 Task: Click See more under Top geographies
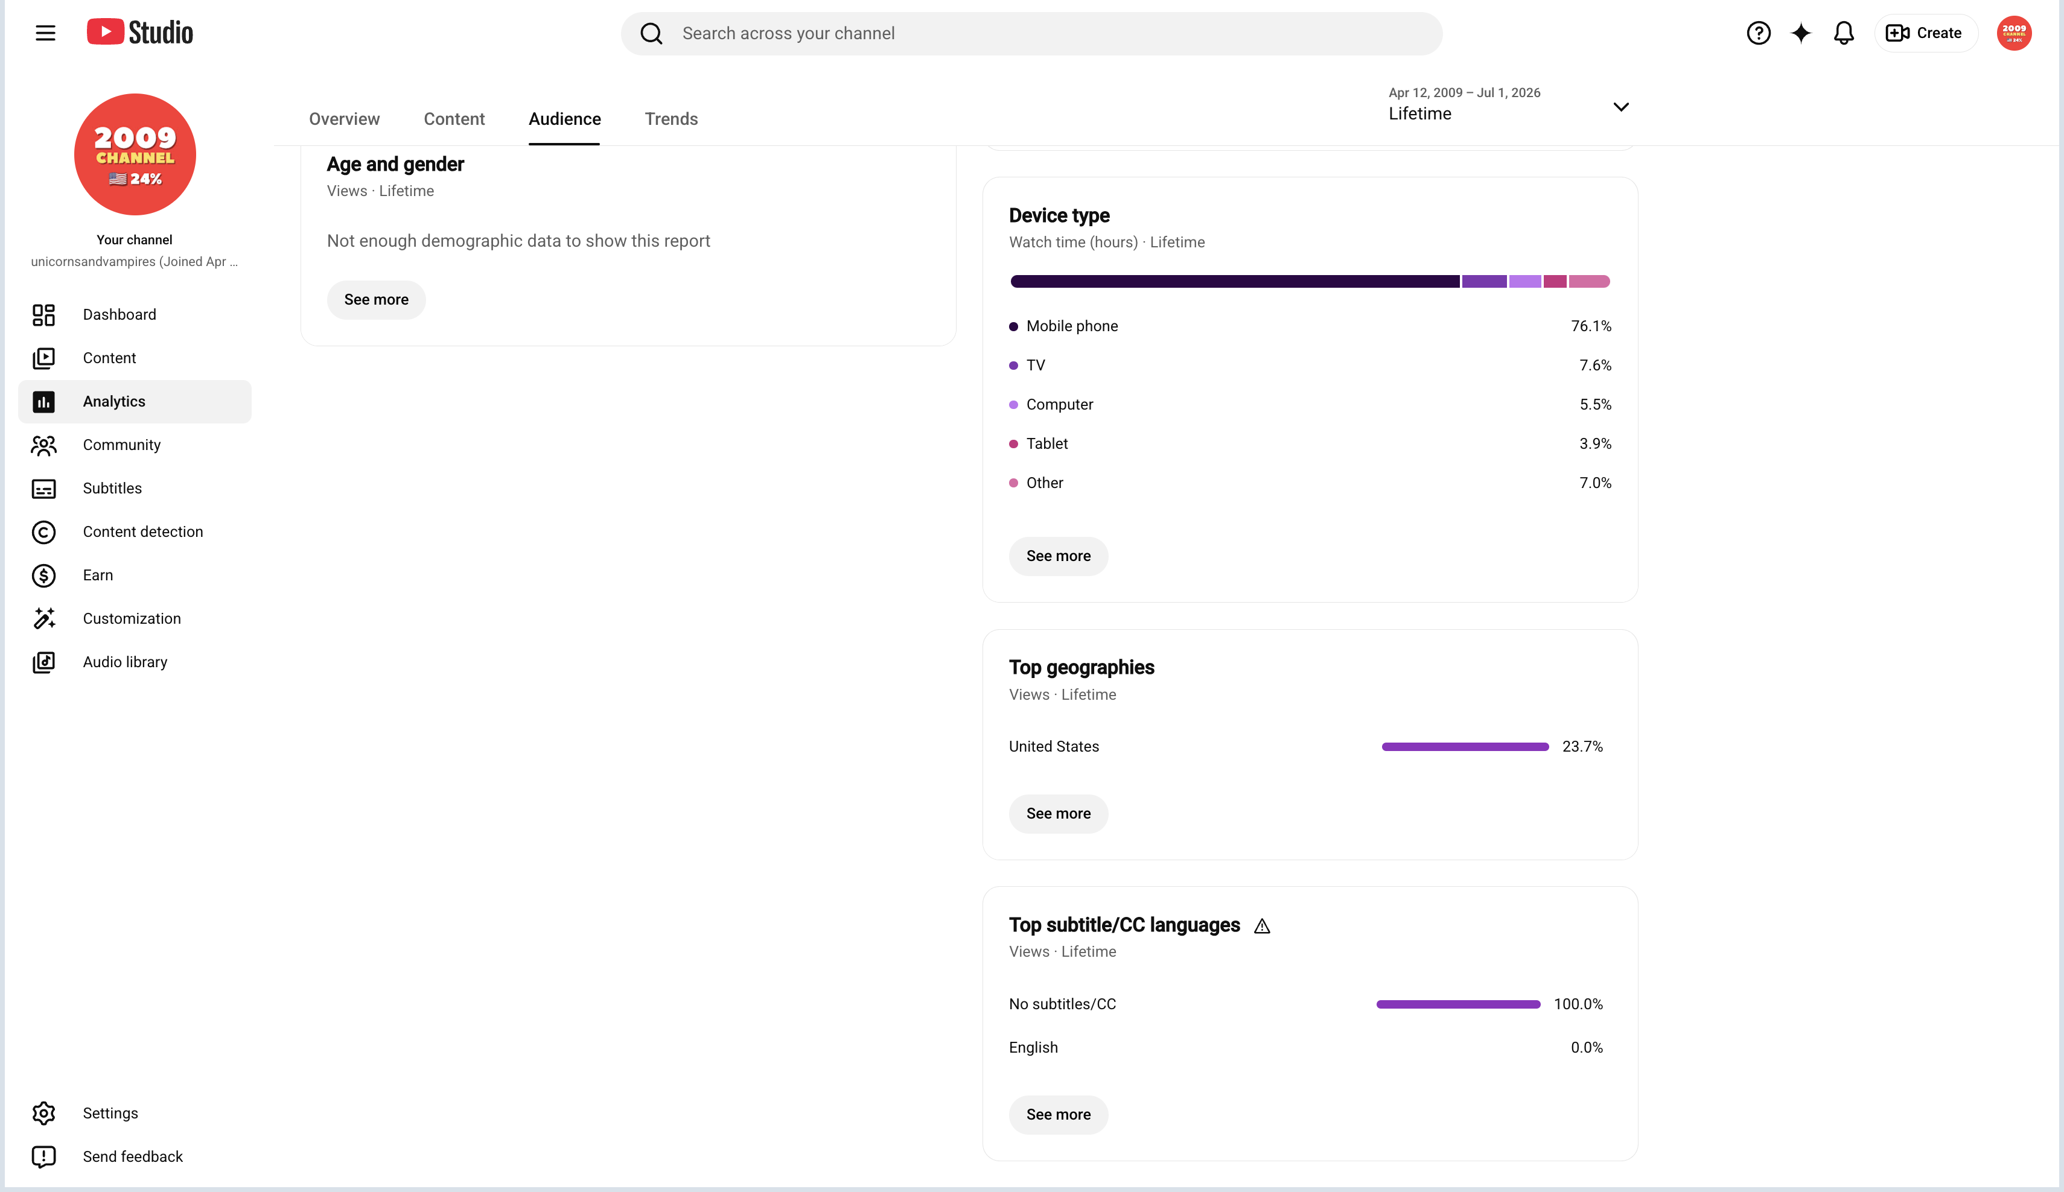tap(1058, 814)
